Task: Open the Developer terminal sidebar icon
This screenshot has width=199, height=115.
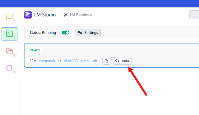Action: [10, 34]
